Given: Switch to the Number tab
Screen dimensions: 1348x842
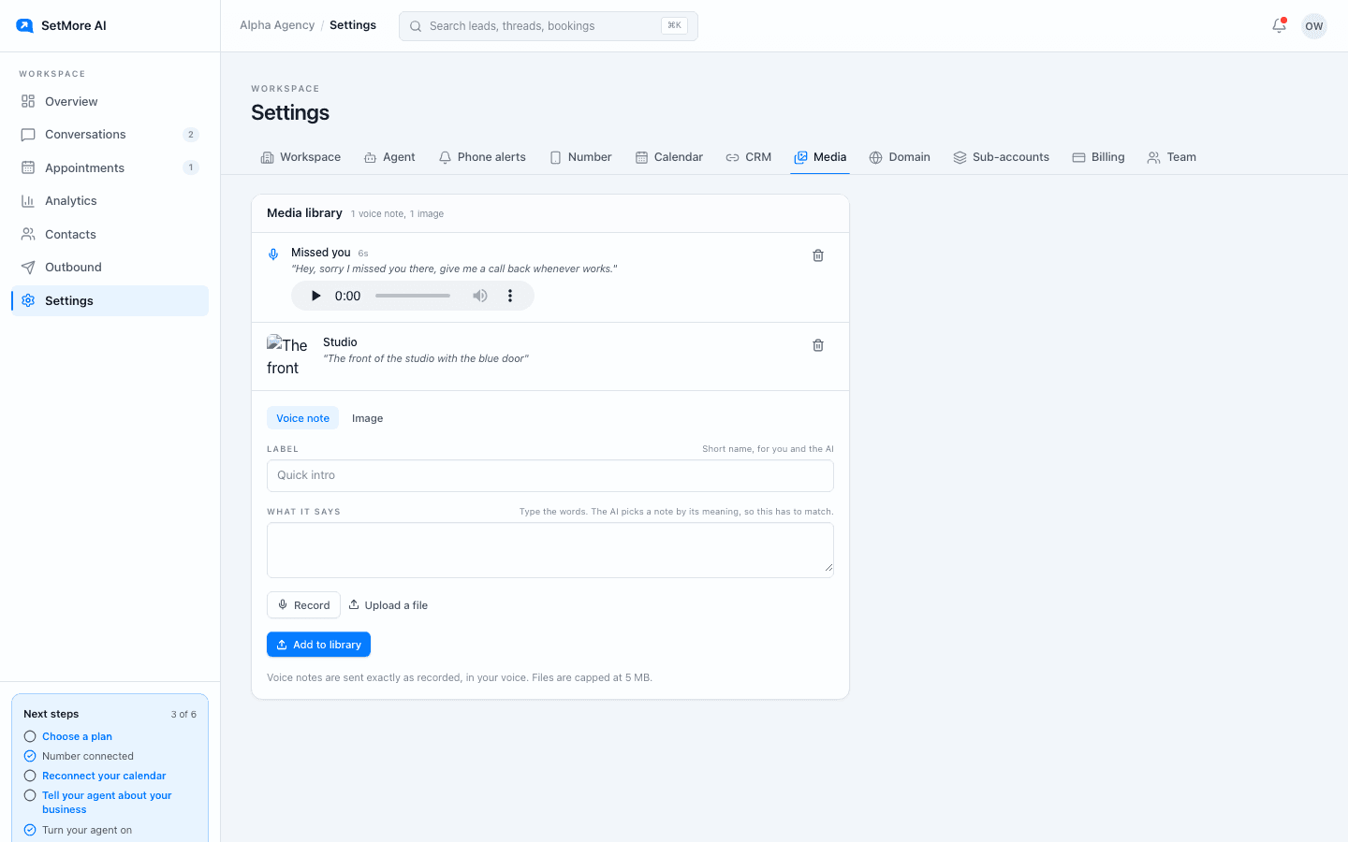Looking at the screenshot, I should coord(580,157).
